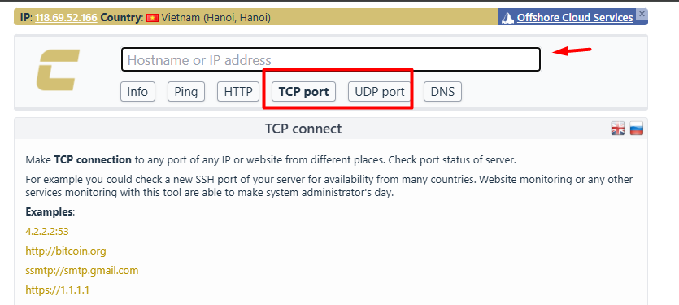
Task: Use the 4.2.2.2:53 example
Action: pyautogui.click(x=47, y=231)
